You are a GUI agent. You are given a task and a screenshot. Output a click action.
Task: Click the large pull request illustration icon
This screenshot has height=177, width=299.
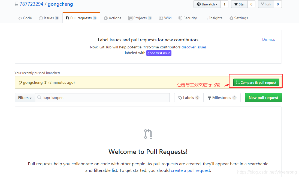(148, 134)
